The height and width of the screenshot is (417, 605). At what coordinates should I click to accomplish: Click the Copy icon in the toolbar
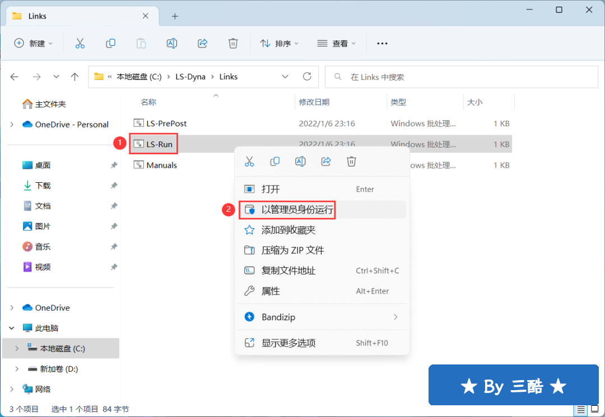111,44
